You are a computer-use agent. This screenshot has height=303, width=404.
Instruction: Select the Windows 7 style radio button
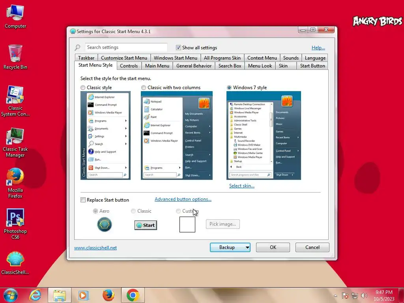[229, 88]
